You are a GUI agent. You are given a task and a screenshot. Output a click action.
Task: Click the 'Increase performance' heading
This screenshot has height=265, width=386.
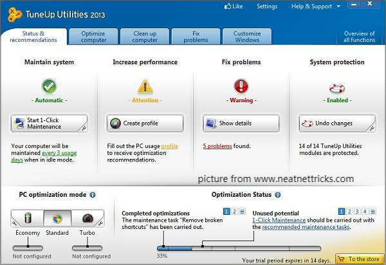pyautogui.click(x=145, y=62)
